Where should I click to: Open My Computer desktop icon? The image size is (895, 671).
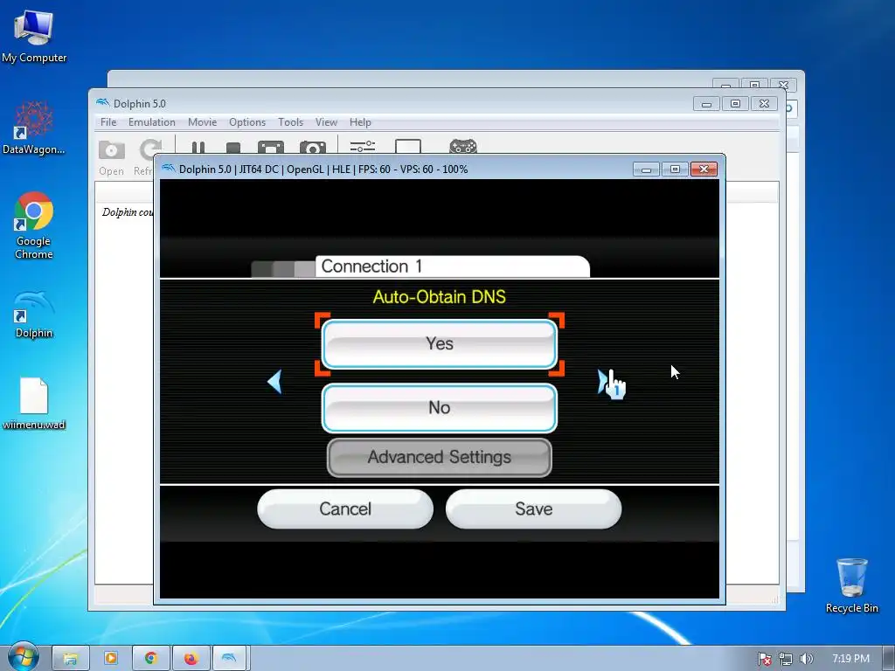[34, 37]
